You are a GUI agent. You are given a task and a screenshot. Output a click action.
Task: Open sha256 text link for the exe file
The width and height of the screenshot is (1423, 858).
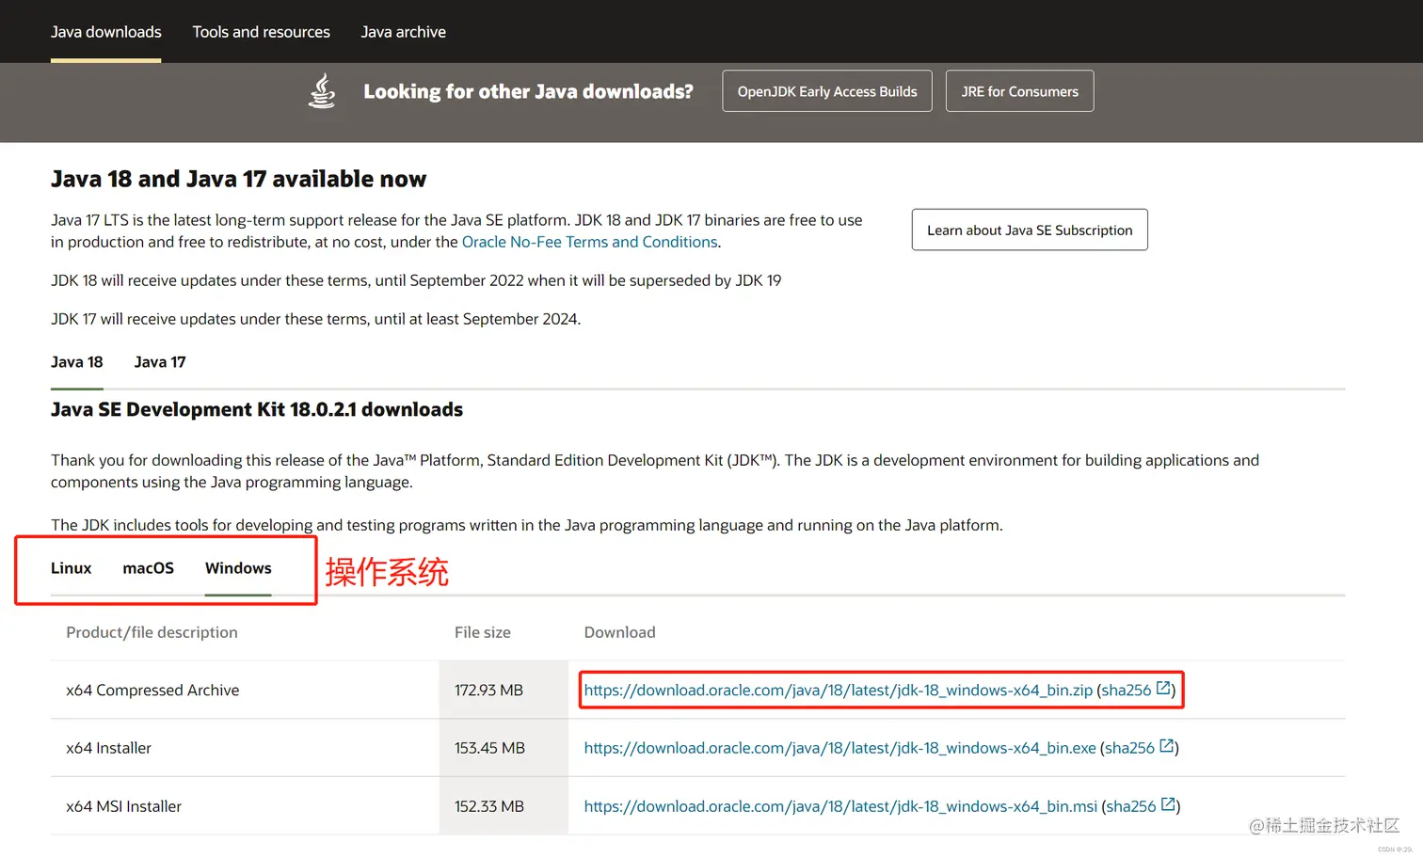click(x=1129, y=748)
